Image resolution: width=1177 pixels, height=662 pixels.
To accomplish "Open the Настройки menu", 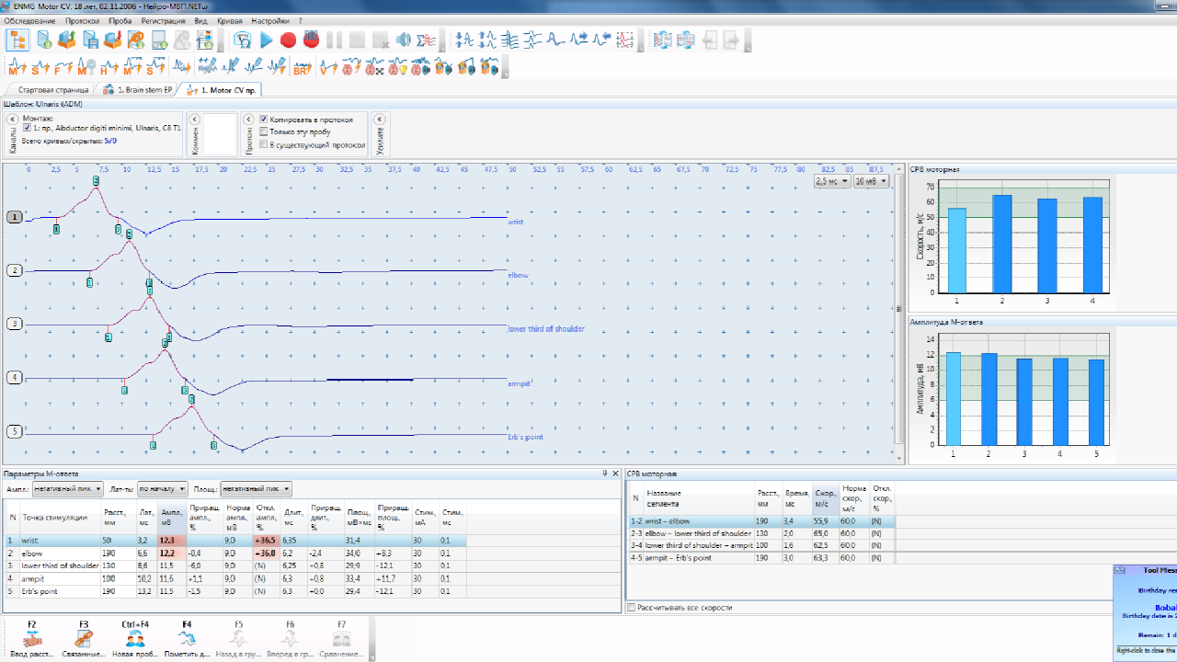I will point(270,20).
